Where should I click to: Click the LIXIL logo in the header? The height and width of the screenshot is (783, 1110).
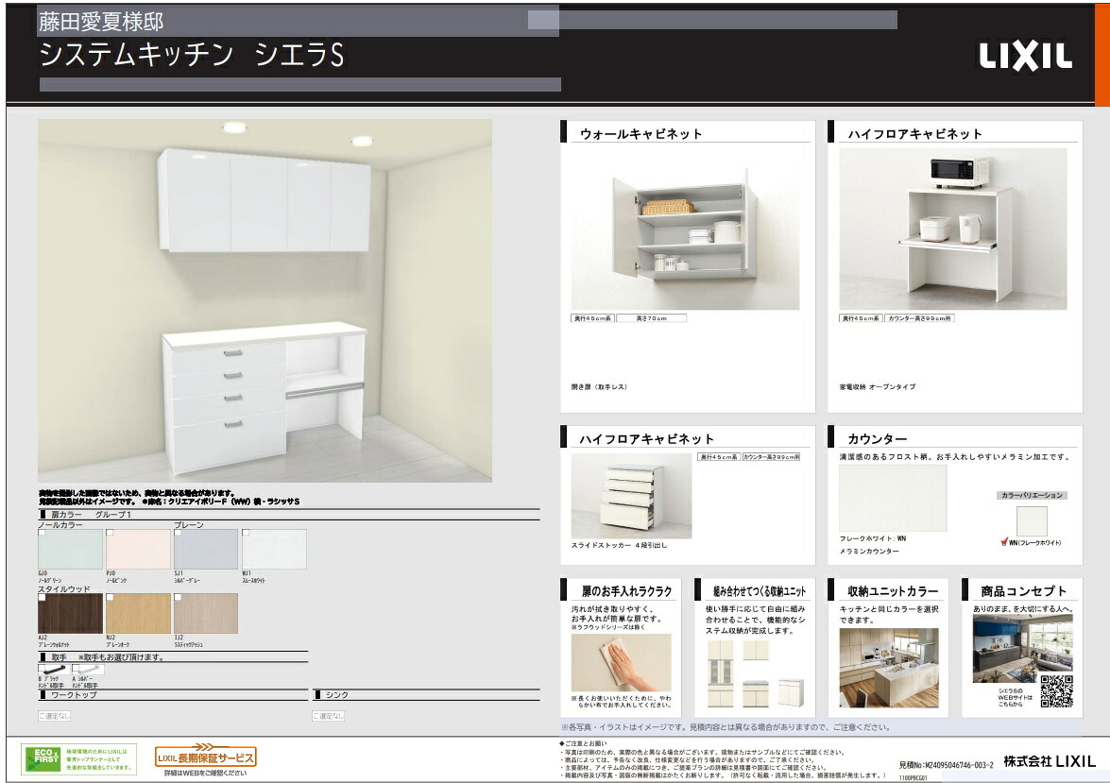tap(1025, 56)
